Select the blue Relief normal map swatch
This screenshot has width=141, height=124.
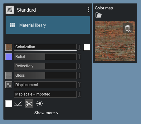point(9,57)
